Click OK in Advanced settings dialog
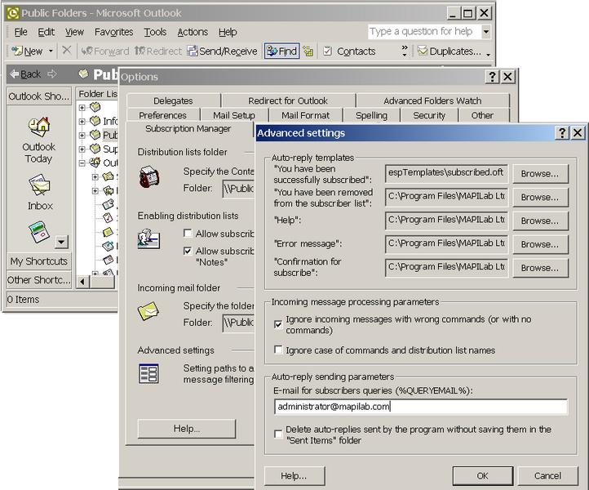Screen dimensions: 589x490 483,476
